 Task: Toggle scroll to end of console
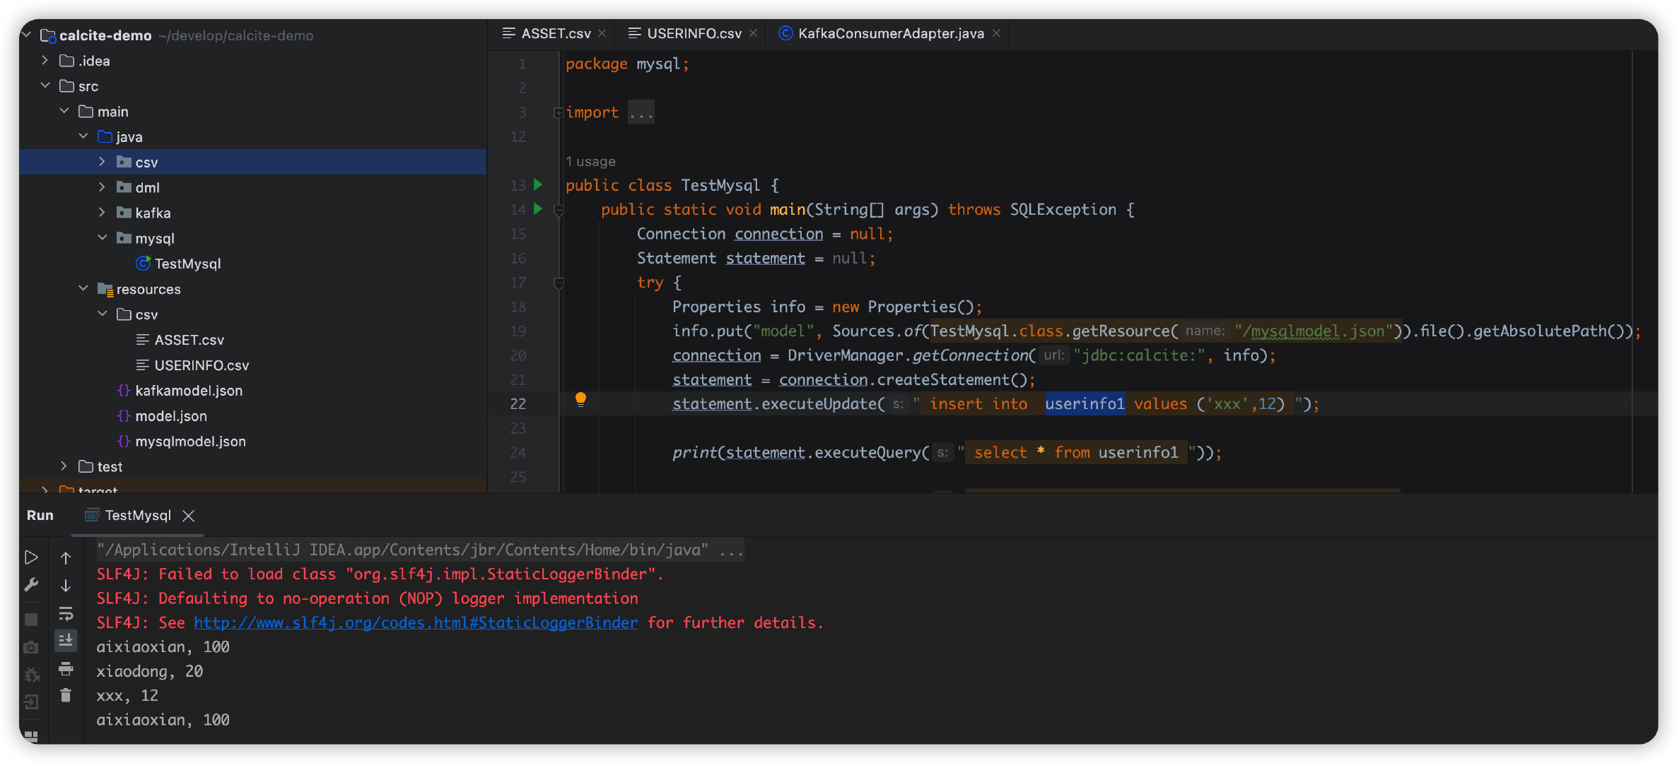point(66,640)
